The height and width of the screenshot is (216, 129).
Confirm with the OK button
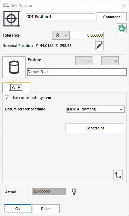coord(18,209)
